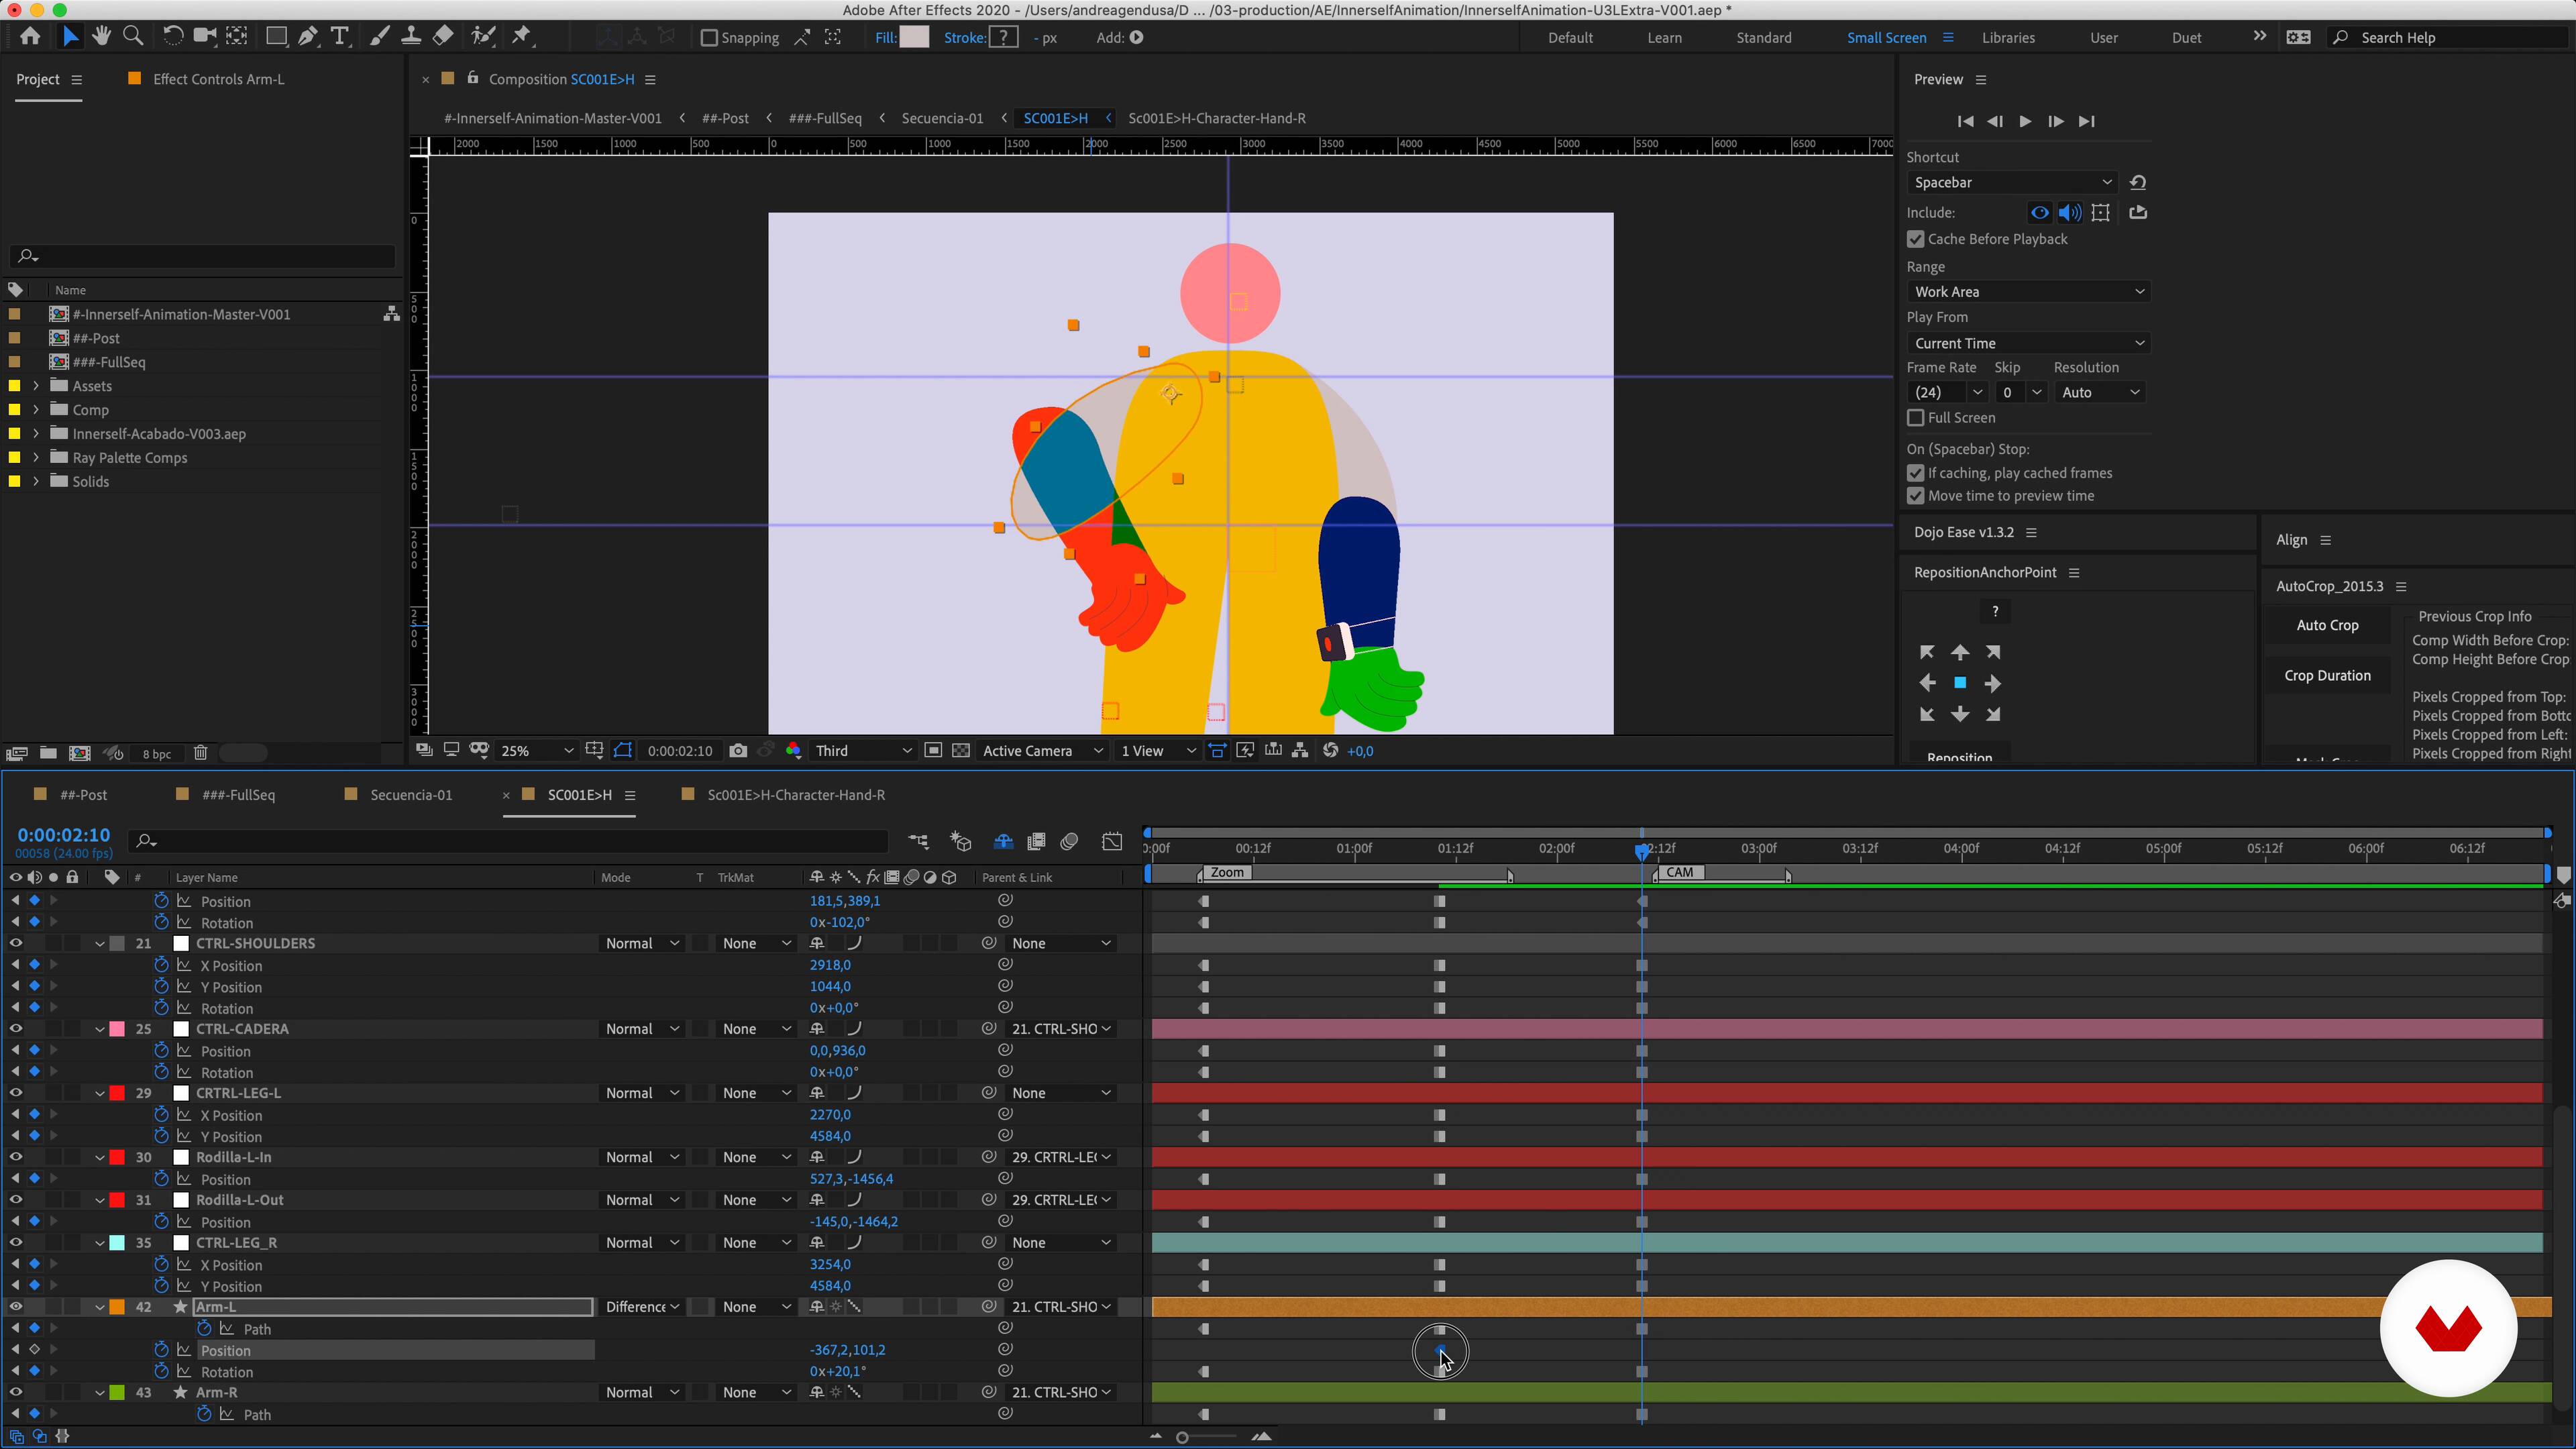Uncheck If caching, play cached frames
This screenshot has width=2576, height=1449.
pos(1916,473)
